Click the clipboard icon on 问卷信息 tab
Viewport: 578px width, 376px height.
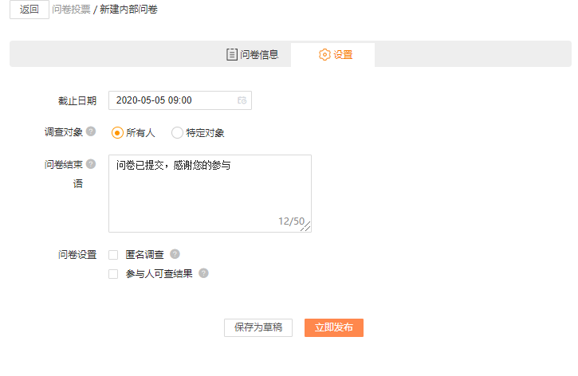coord(231,54)
